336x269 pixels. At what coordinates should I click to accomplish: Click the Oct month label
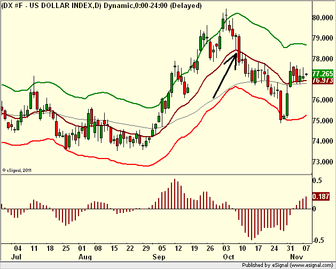(229, 257)
